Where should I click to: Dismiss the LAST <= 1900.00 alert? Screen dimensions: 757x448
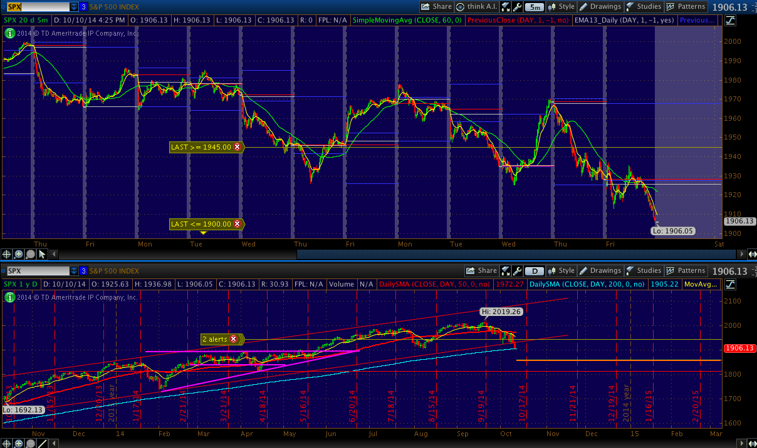[x=237, y=224]
